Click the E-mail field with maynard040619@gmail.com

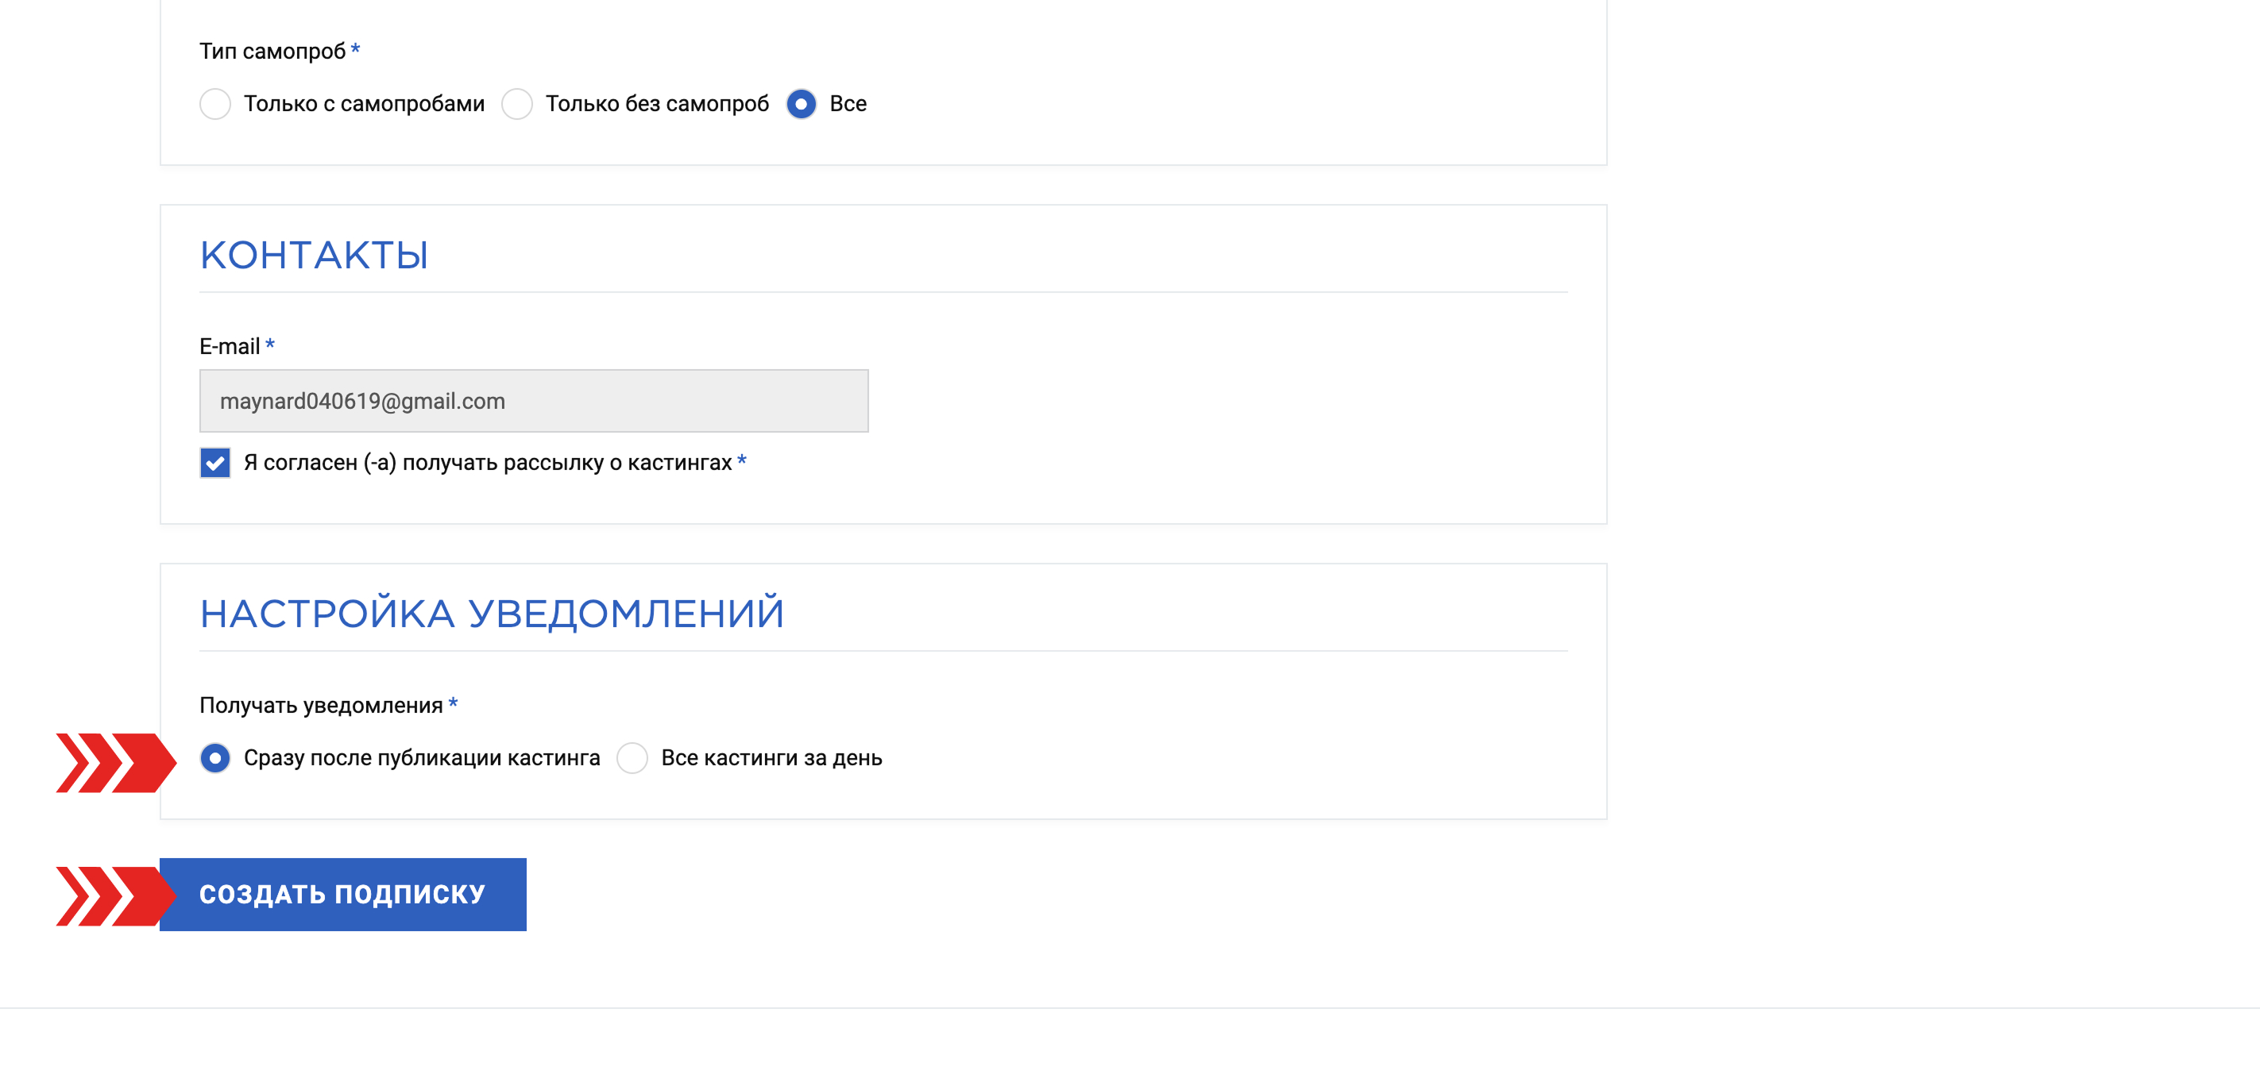[x=533, y=401]
